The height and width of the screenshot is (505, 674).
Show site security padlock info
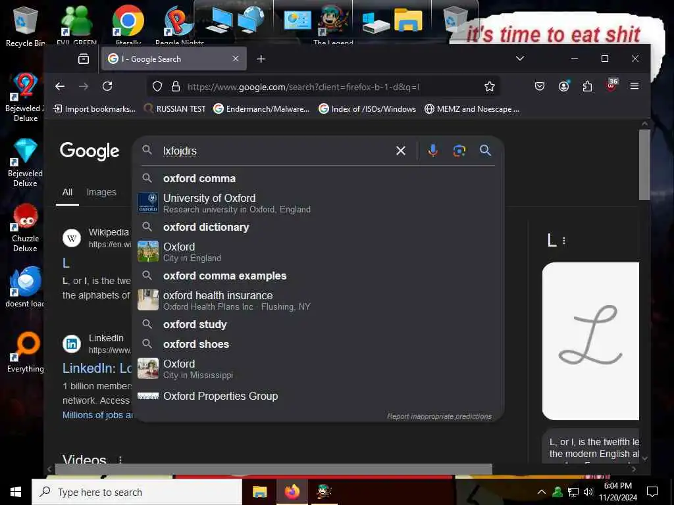[175, 86]
